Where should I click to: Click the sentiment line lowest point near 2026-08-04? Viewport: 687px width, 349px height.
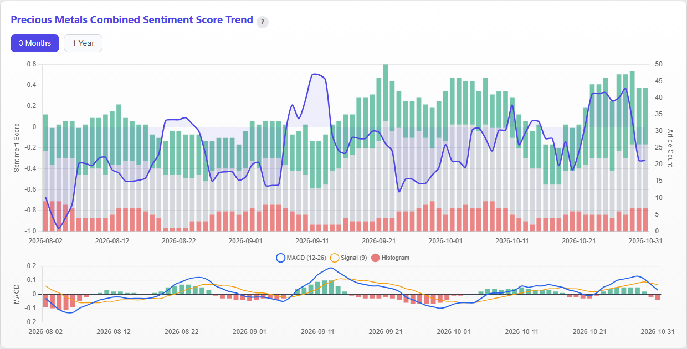point(59,228)
